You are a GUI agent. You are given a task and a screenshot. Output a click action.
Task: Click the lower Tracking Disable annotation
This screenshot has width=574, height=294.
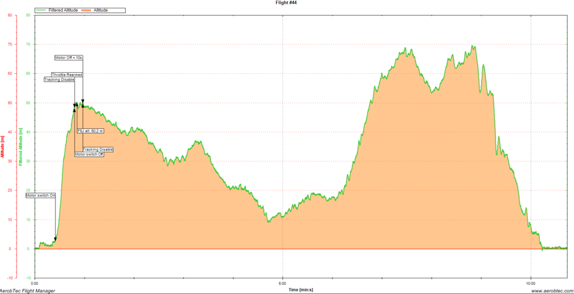tap(98, 150)
